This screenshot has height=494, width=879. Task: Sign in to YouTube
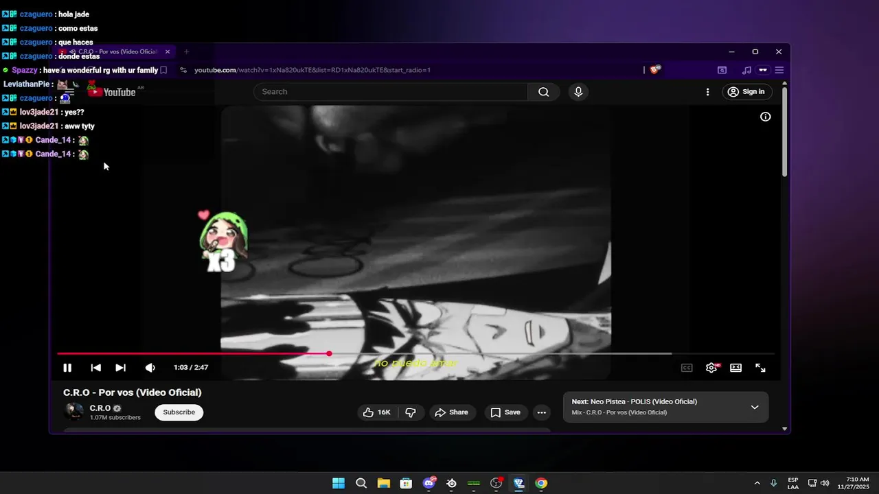(746, 92)
